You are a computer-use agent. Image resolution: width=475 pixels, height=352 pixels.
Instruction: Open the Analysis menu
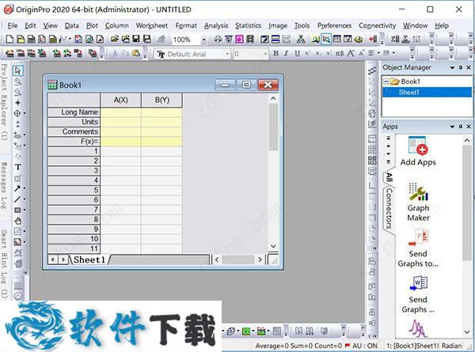click(x=216, y=26)
